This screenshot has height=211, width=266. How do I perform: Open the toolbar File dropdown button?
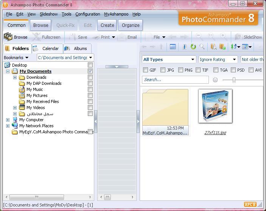[x=159, y=37]
